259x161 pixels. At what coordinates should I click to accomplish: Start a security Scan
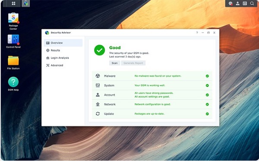click(x=114, y=63)
